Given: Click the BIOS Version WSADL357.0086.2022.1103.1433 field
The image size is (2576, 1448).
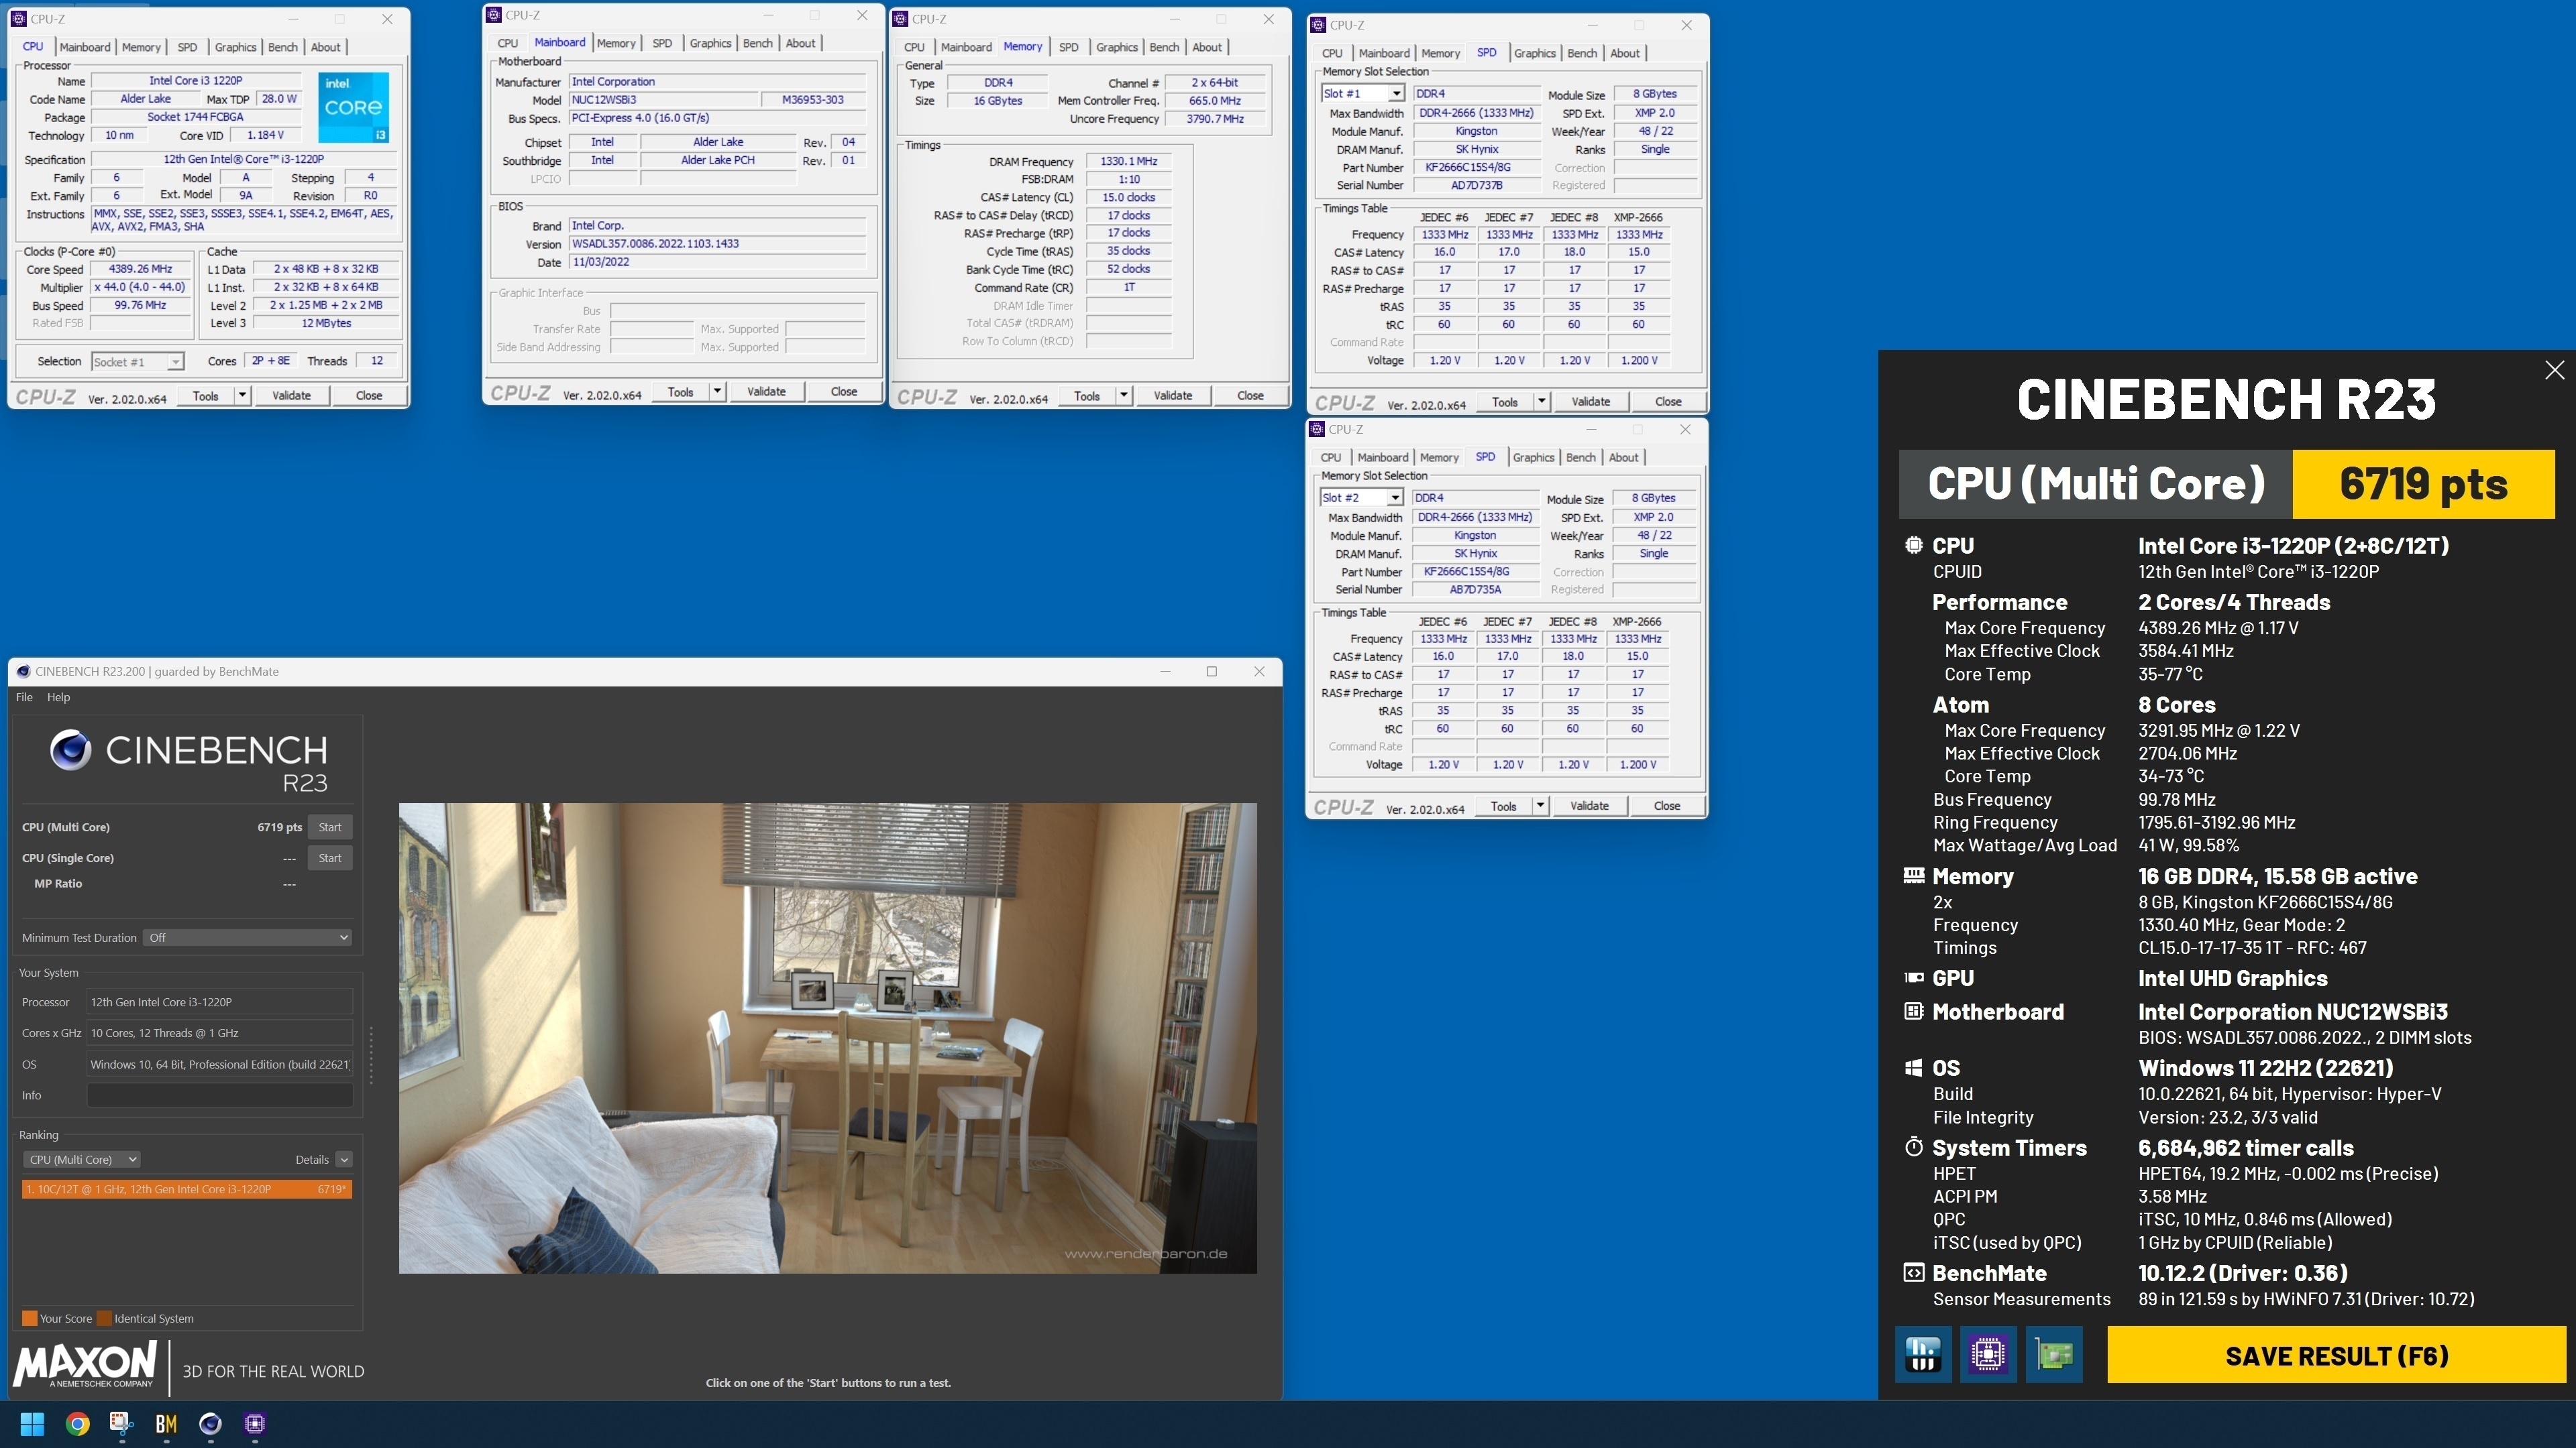Looking at the screenshot, I should (717, 244).
